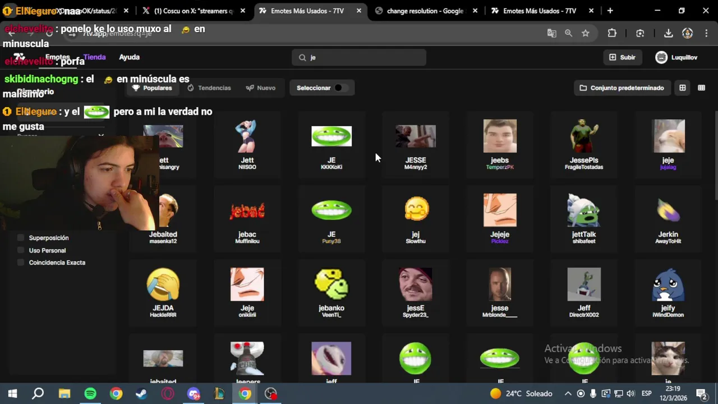Click the search field containing 'je'
Image resolution: width=718 pixels, height=404 pixels.
359,57
